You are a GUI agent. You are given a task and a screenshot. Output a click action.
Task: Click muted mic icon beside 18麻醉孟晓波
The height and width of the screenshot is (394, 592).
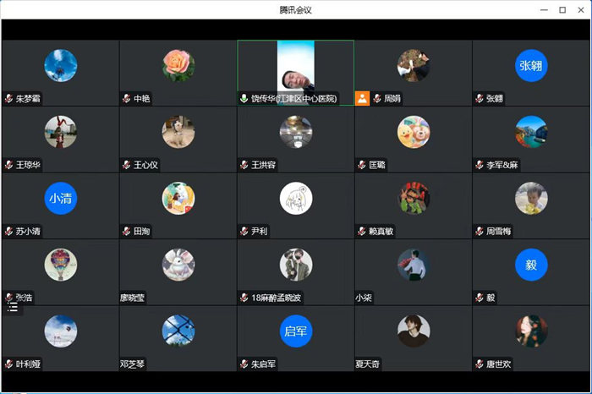pyautogui.click(x=244, y=298)
